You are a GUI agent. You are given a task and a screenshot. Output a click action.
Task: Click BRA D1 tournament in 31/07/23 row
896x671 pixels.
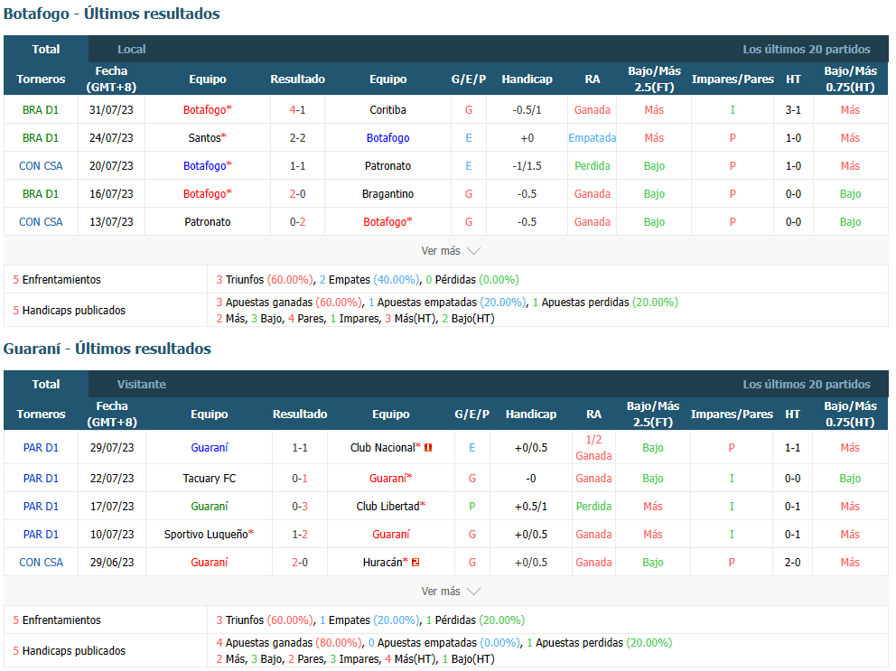41,110
